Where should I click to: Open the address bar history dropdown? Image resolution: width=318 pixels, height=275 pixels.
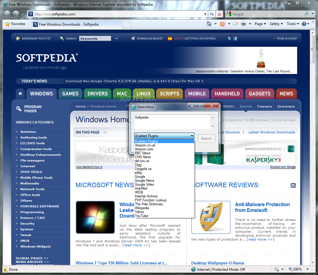[205, 14]
